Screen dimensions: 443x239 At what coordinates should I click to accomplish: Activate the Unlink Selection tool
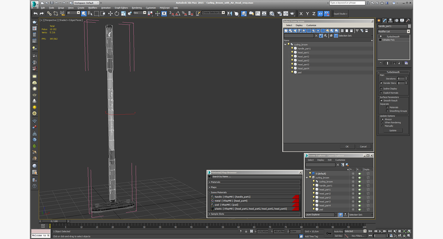(56, 13)
